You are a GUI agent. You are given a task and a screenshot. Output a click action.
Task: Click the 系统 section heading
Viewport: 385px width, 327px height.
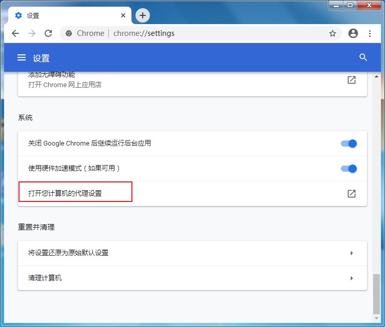25,118
